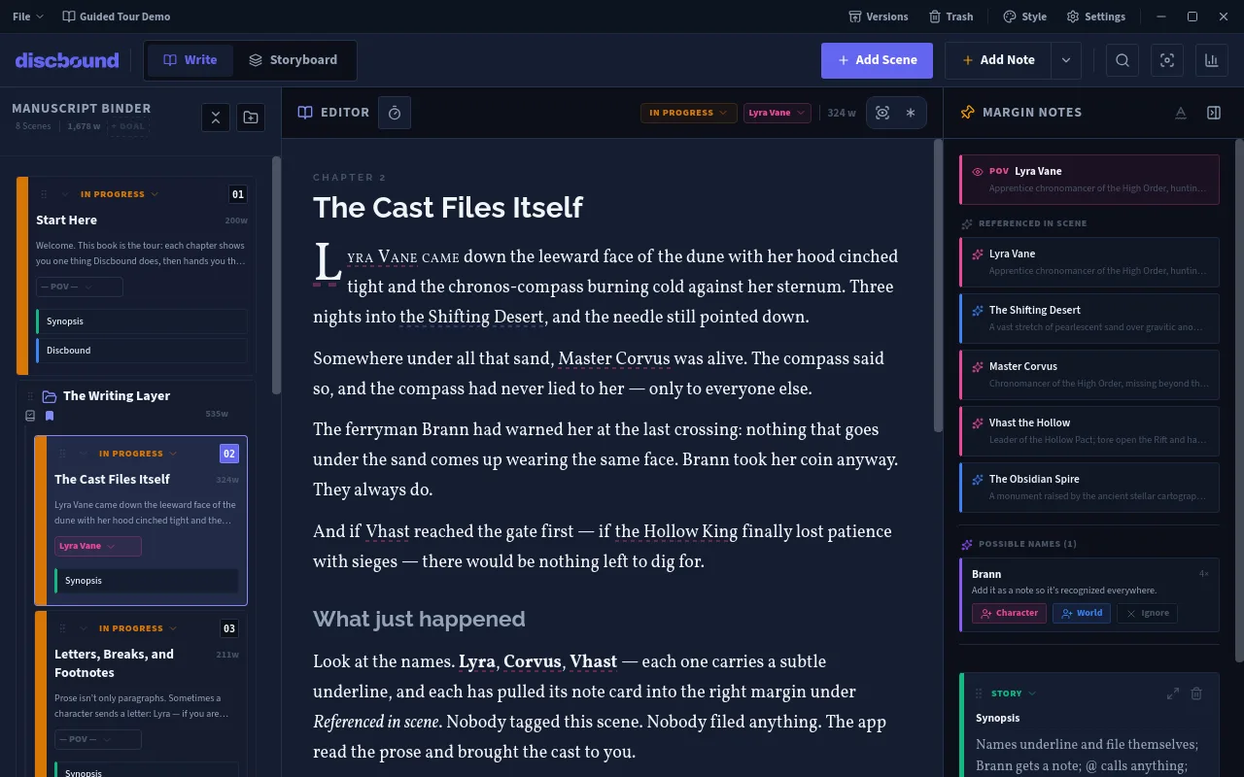This screenshot has height=777, width=1244.
Task: Add Brann as a Character
Action: coord(1009,613)
